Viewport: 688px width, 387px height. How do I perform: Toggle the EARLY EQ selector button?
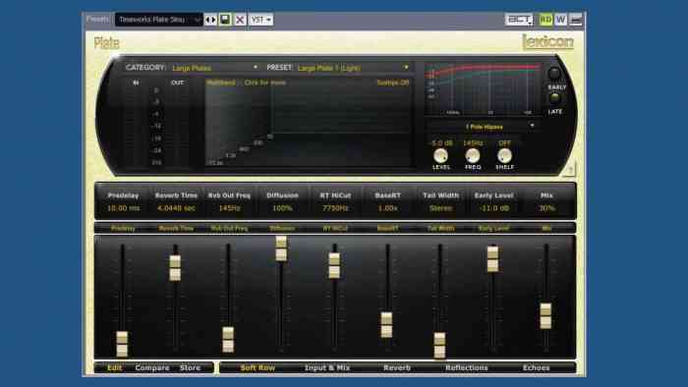tap(554, 74)
